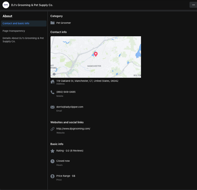Click Price Range $$ text
This screenshot has width=197, height=190.
click(x=66, y=176)
